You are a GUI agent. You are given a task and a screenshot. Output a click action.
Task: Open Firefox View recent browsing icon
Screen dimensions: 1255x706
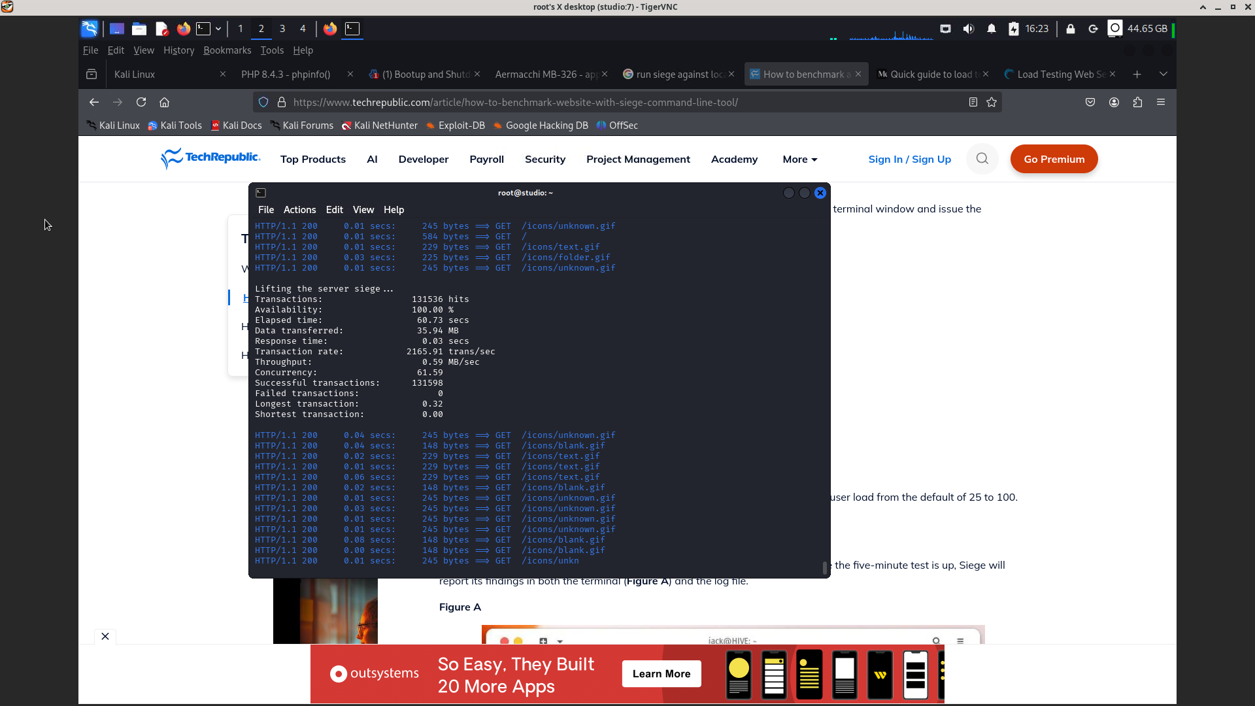[x=92, y=74]
